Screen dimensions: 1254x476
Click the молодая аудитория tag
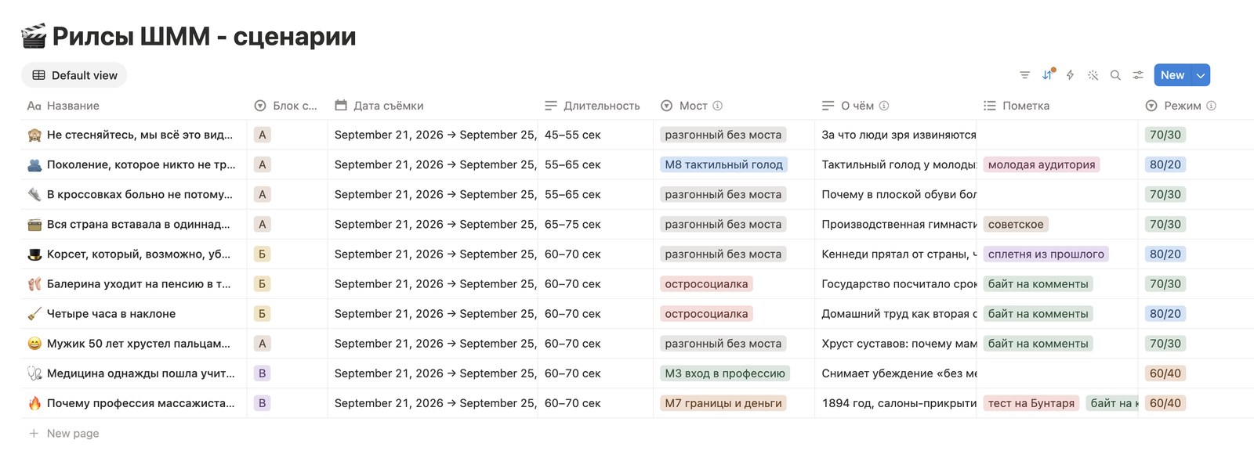coord(1042,164)
